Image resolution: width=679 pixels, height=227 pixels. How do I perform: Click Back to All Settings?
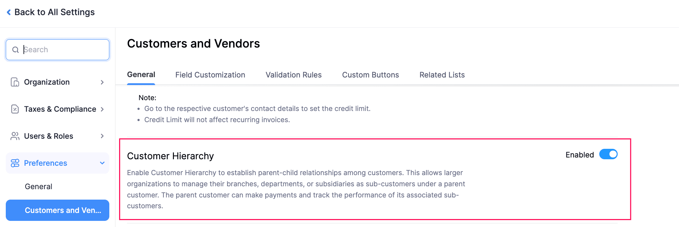(x=54, y=12)
